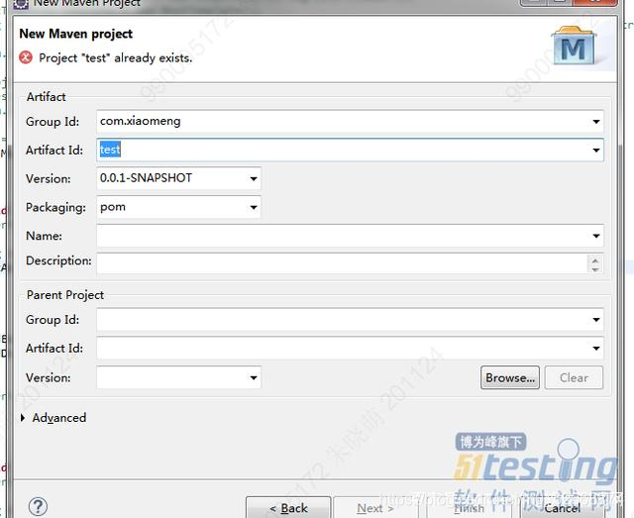Open the Name field dropdown arrow
Image resolution: width=634 pixels, height=518 pixels.
tap(596, 236)
